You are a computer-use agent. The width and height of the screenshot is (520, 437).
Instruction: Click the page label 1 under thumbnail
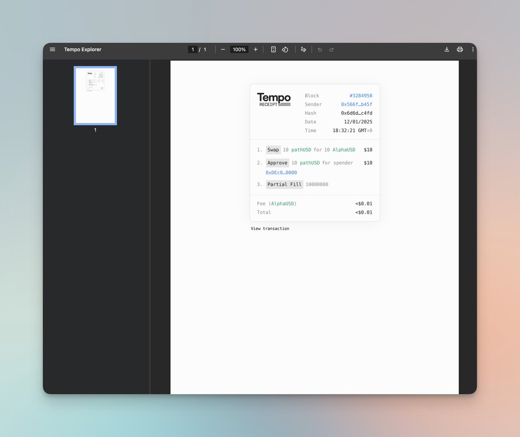[95, 130]
